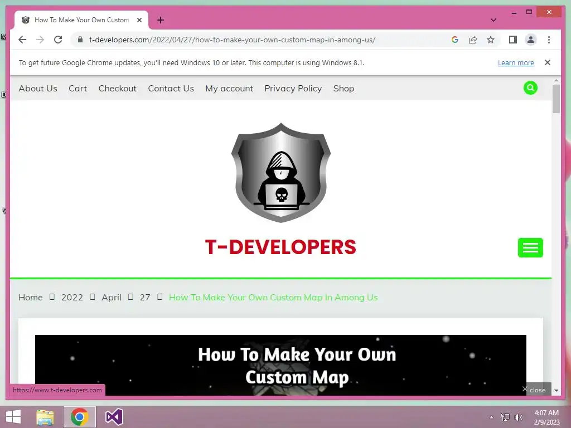Open the network tray icon
Image resolution: width=571 pixels, height=428 pixels.
pos(505,417)
